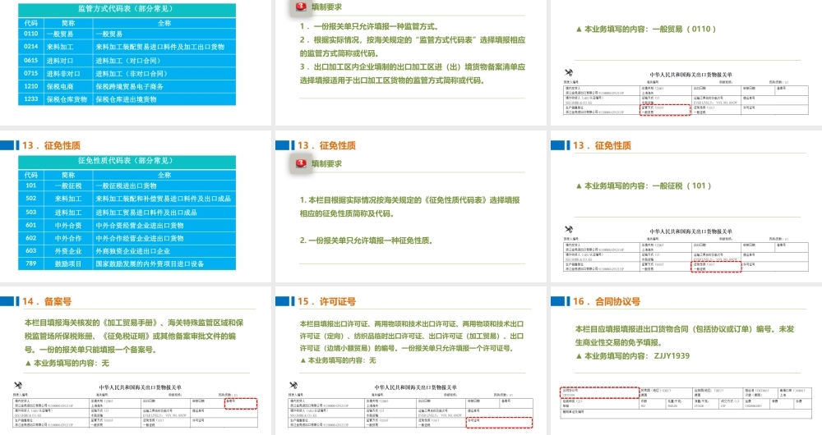Click the 外商独资企业进出口企业 cell
The width and height of the screenshot is (822, 435).
click(164, 250)
